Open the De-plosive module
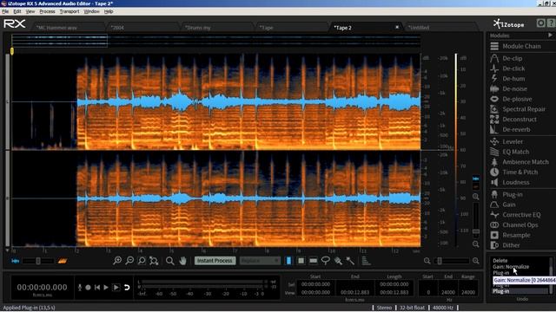The width and height of the screenshot is (556, 312). (512, 99)
